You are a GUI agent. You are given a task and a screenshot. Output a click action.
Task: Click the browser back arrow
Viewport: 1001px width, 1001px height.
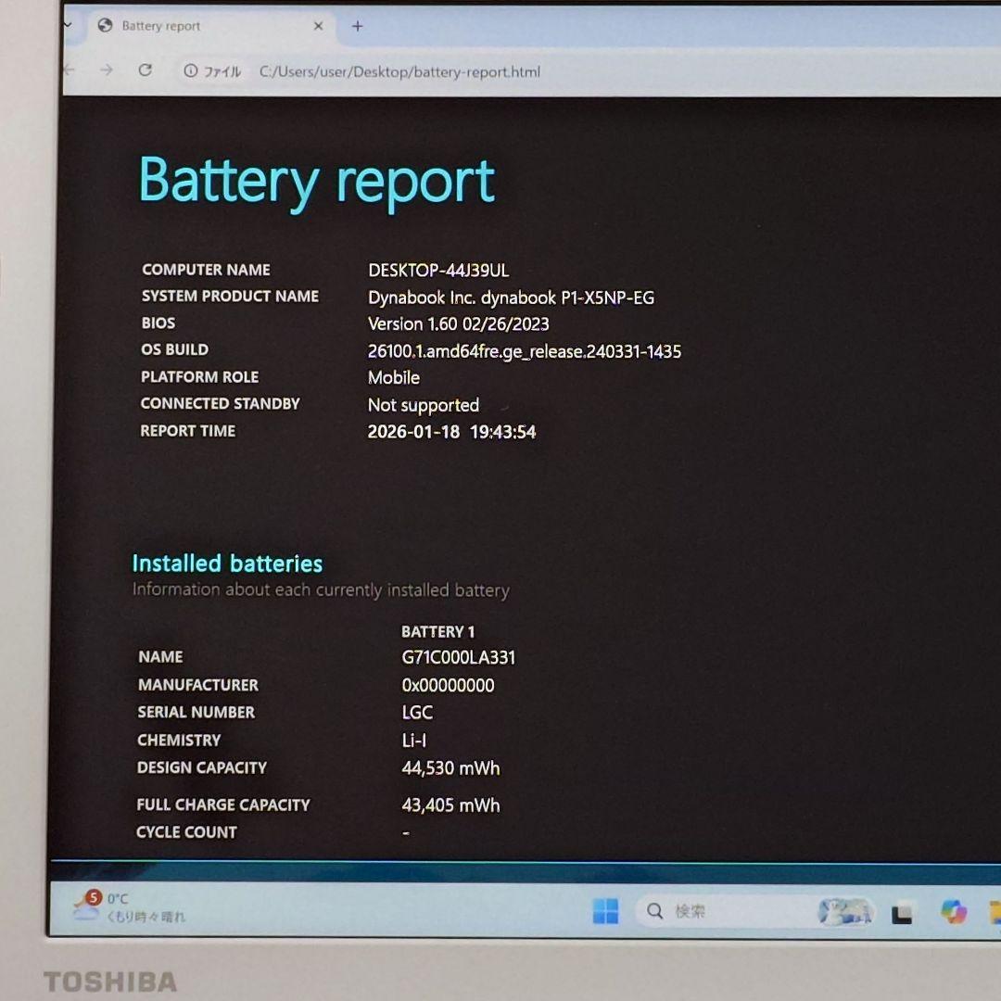[x=69, y=70]
